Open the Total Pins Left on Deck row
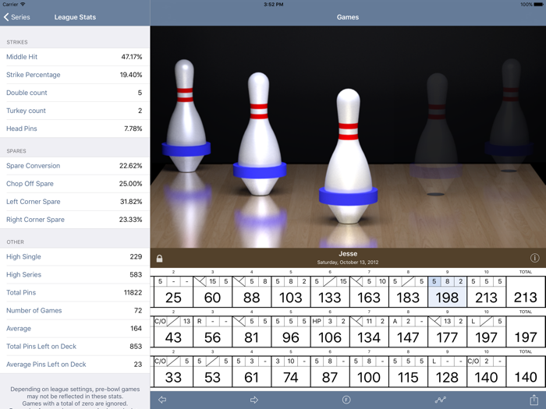 tap(75, 347)
